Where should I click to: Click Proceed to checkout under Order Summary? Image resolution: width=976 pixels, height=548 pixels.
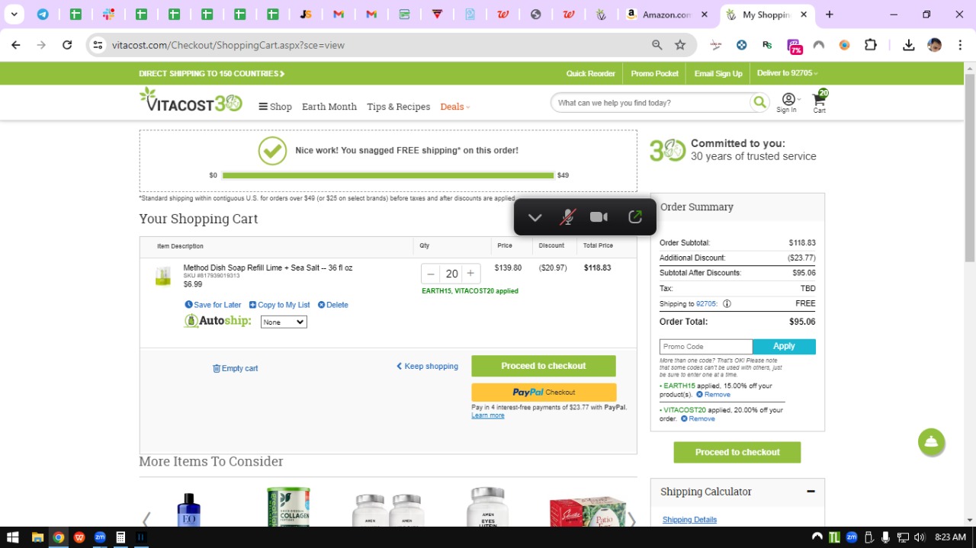coord(737,452)
